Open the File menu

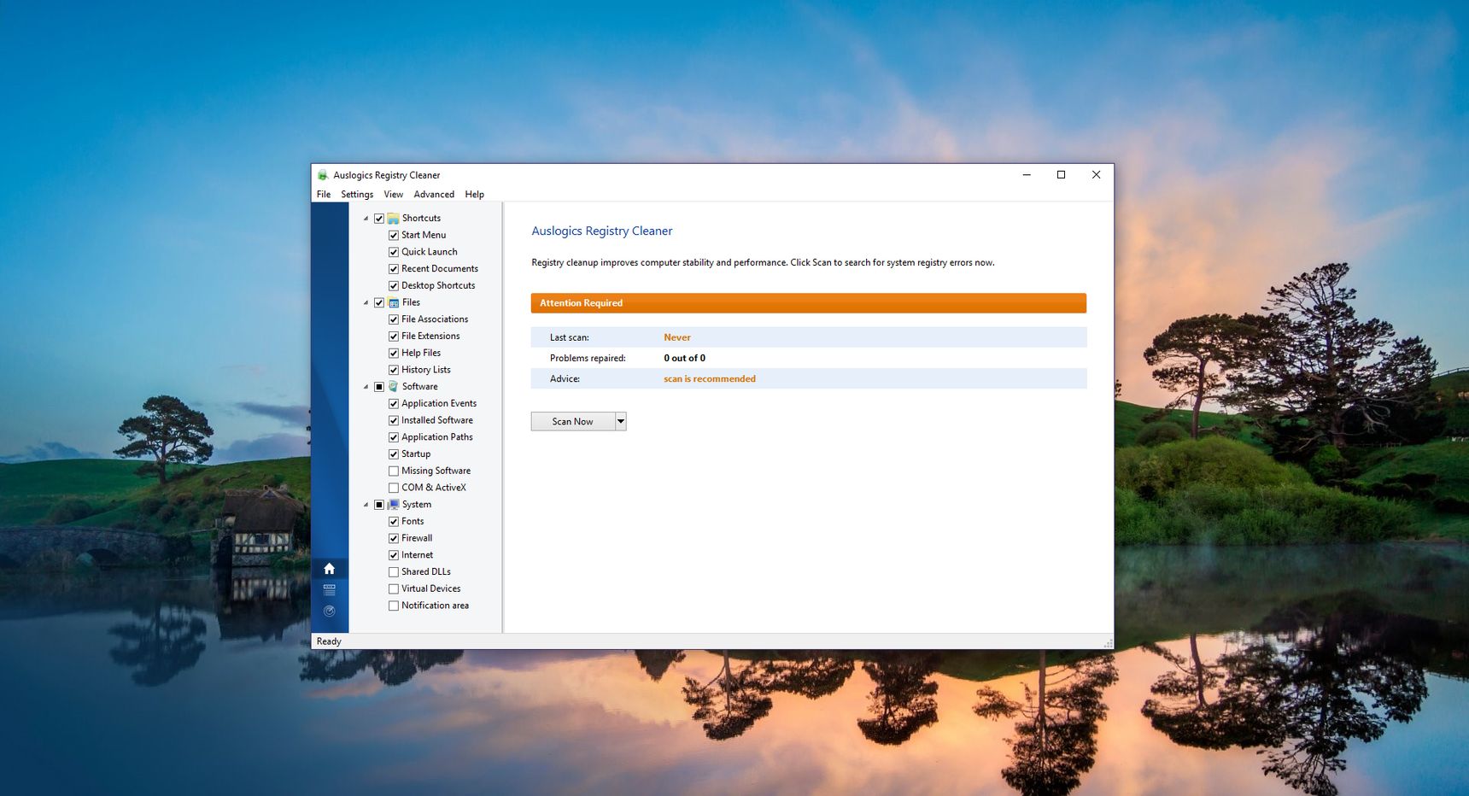[324, 195]
